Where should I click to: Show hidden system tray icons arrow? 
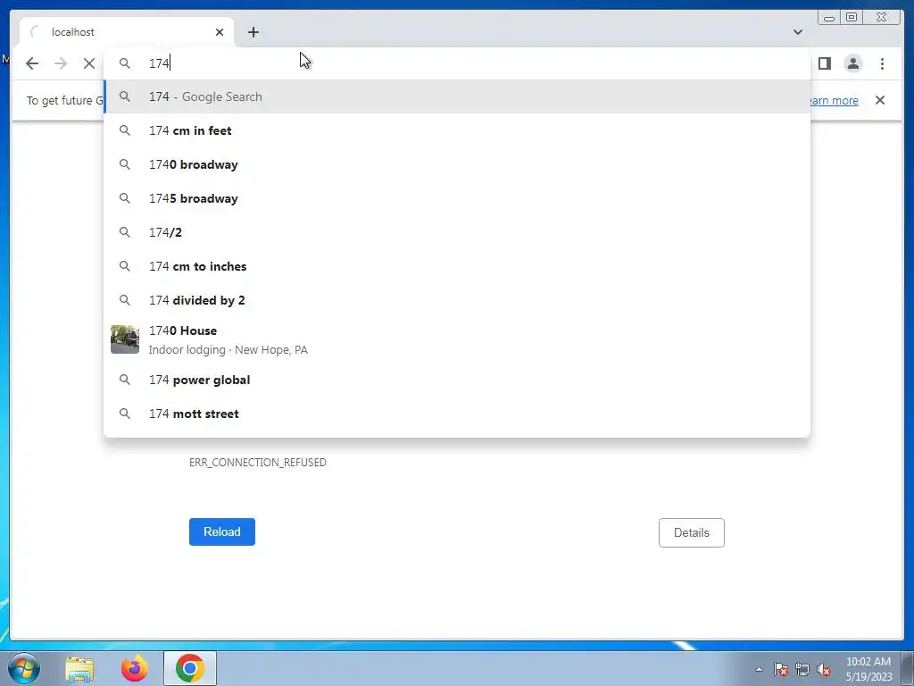[759, 669]
